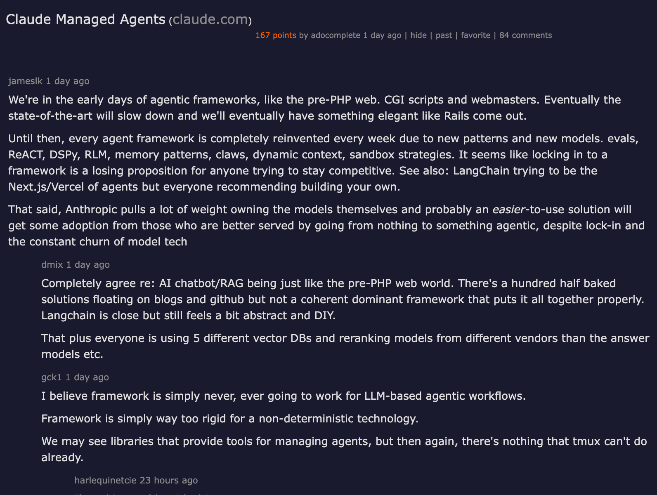
Task: Click the timestamp beside gck1's username
Action: [x=87, y=377]
